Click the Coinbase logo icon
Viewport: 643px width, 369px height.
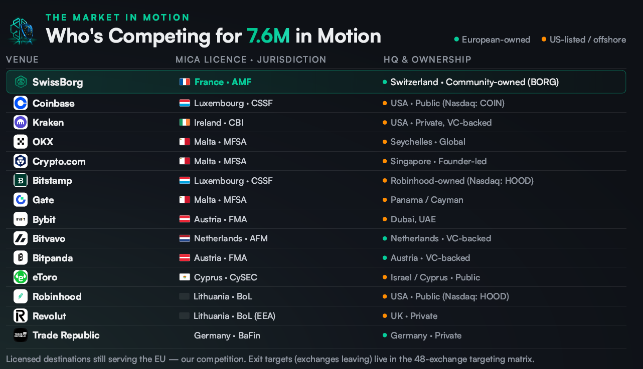[x=21, y=103]
